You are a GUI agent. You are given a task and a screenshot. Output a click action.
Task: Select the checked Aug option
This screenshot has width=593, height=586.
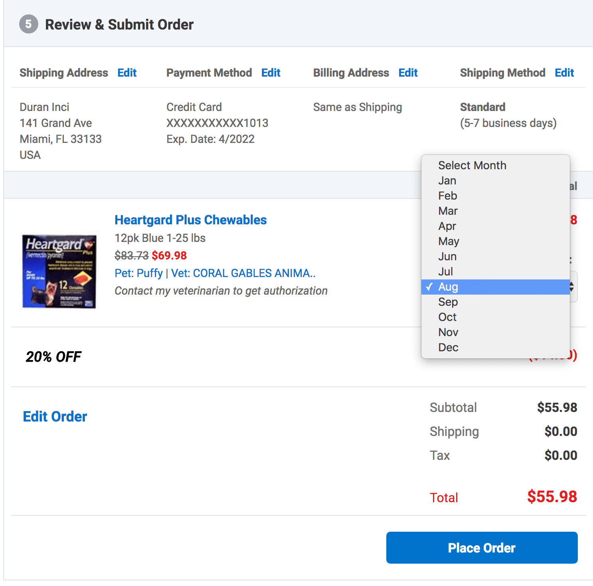point(495,287)
